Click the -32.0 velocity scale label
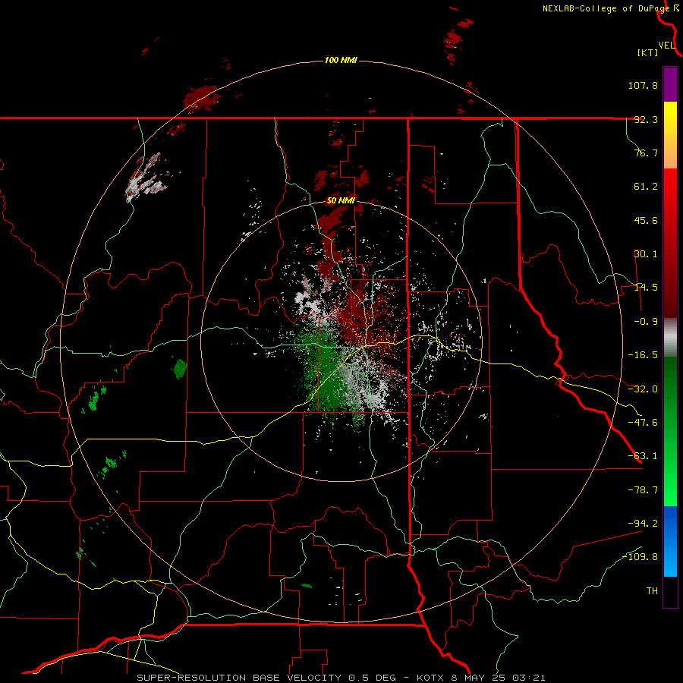The image size is (683, 683). click(x=643, y=389)
